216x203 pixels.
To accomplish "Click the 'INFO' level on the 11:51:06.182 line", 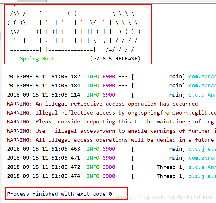I will 93,77.
